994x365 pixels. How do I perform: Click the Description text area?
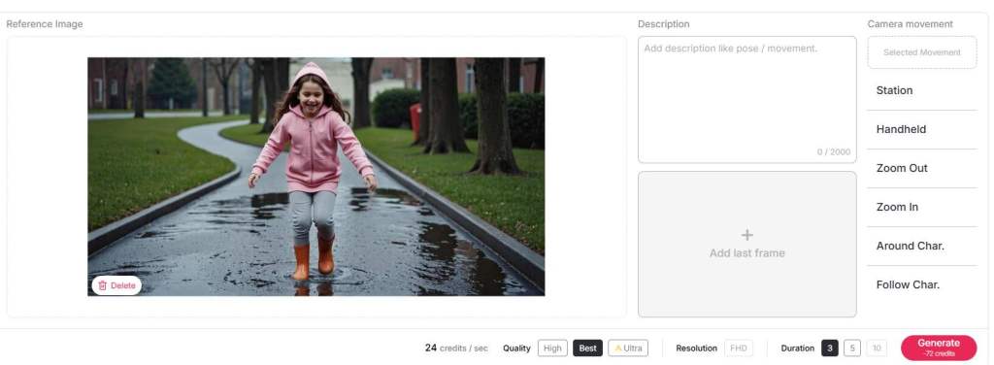[746, 99]
